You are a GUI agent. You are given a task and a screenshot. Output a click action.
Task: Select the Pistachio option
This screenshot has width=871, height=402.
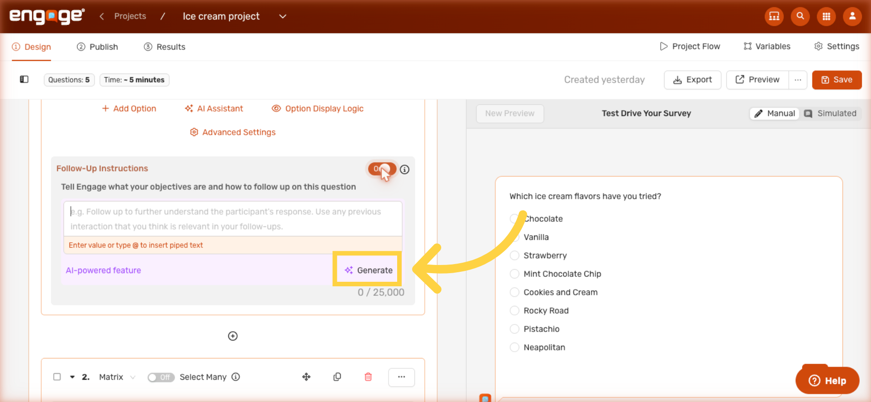(x=514, y=329)
